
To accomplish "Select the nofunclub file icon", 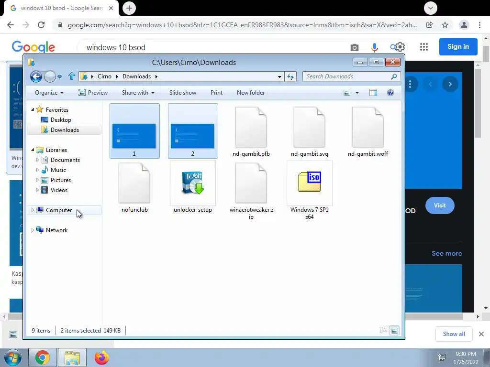I will [134, 183].
